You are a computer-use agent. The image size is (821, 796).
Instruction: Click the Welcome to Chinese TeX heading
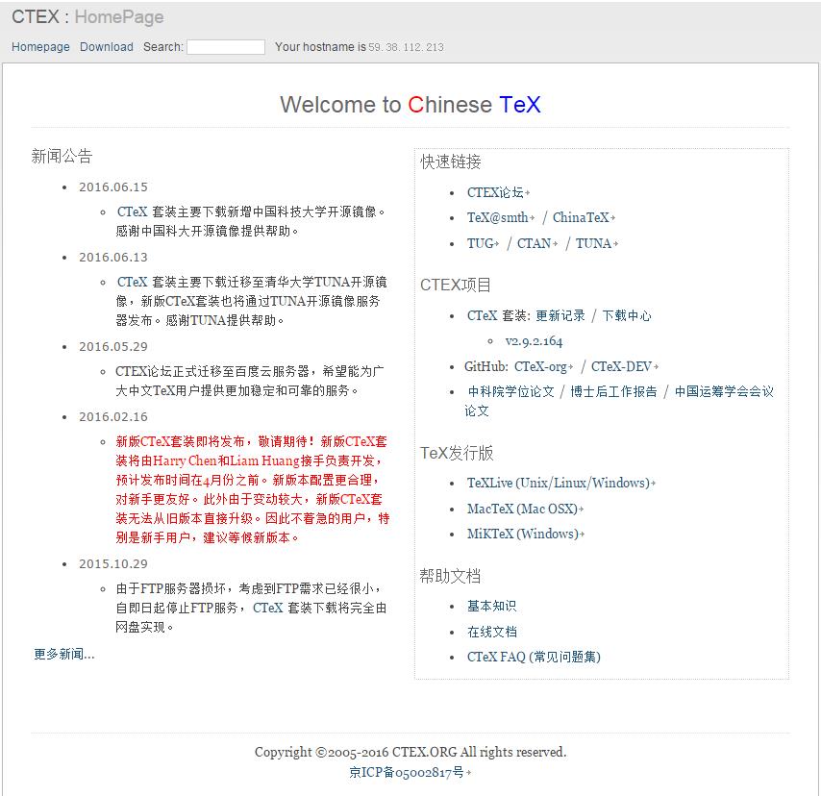(x=410, y=104)
